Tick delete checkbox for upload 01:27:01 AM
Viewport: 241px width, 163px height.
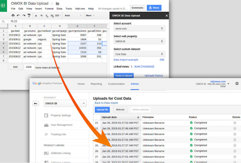[235, 156]
